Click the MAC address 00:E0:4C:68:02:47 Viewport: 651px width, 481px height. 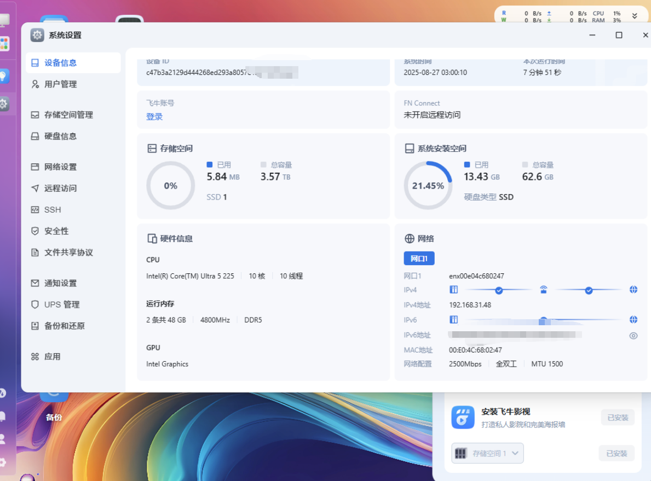475,350
